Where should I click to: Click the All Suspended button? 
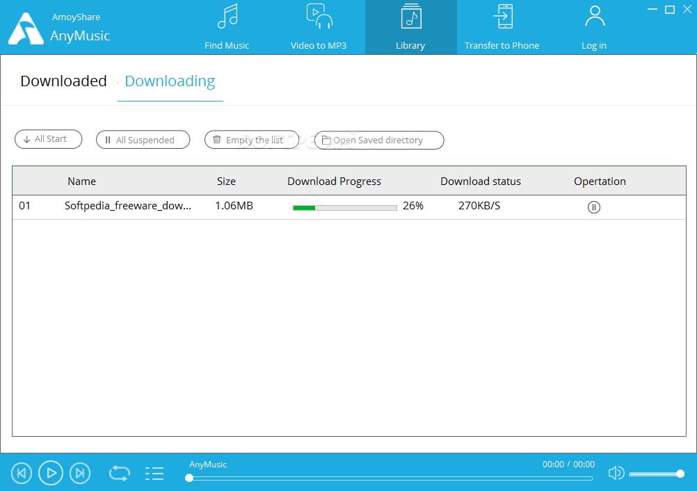(x=143, y=140)
